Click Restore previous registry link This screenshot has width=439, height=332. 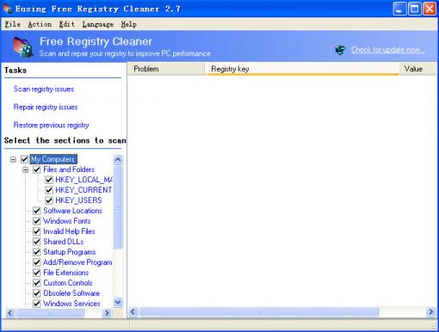coord(52,126)
